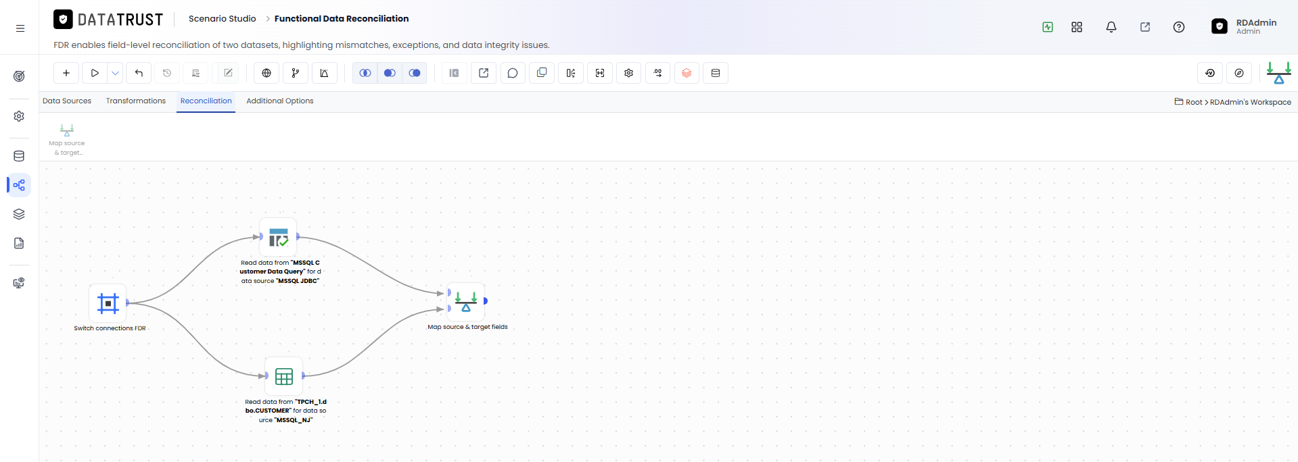Open the hamburger navigation menu

pyautogui.click(x=20, y=28)
